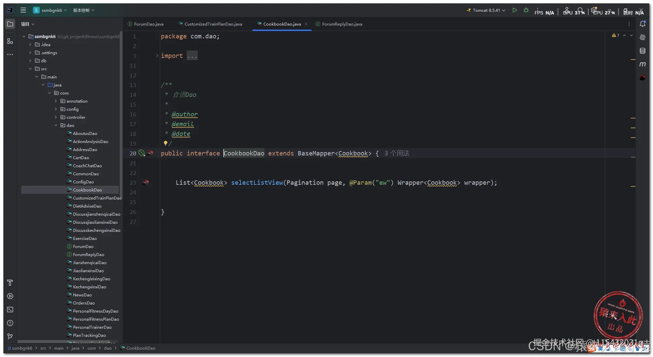Start debugging with the bug icon
This screenshot has height=357, width=653.
pos(526,10)
